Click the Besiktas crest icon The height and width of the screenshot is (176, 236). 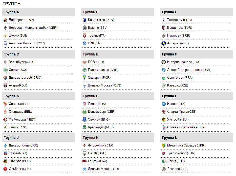(x=164, y=28)
